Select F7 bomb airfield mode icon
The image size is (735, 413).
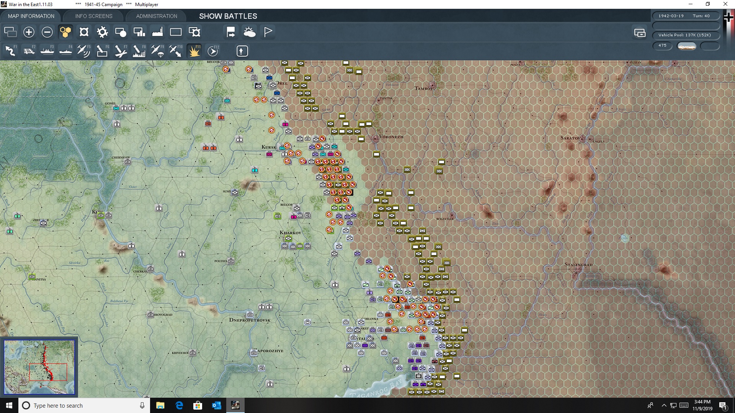(x=121, y=51)
